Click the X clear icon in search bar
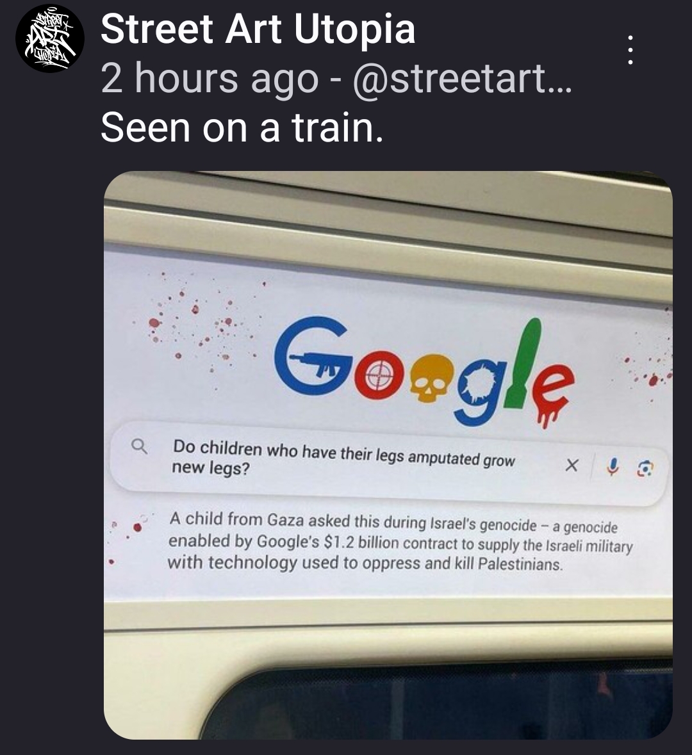The height and width of the screenshot is (755, 692). tap(572, 465)
